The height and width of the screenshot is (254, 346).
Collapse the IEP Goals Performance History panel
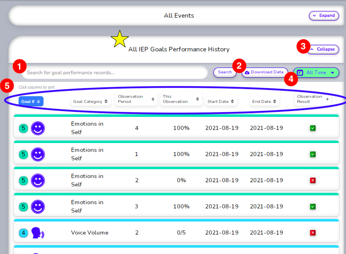(323, 49)
